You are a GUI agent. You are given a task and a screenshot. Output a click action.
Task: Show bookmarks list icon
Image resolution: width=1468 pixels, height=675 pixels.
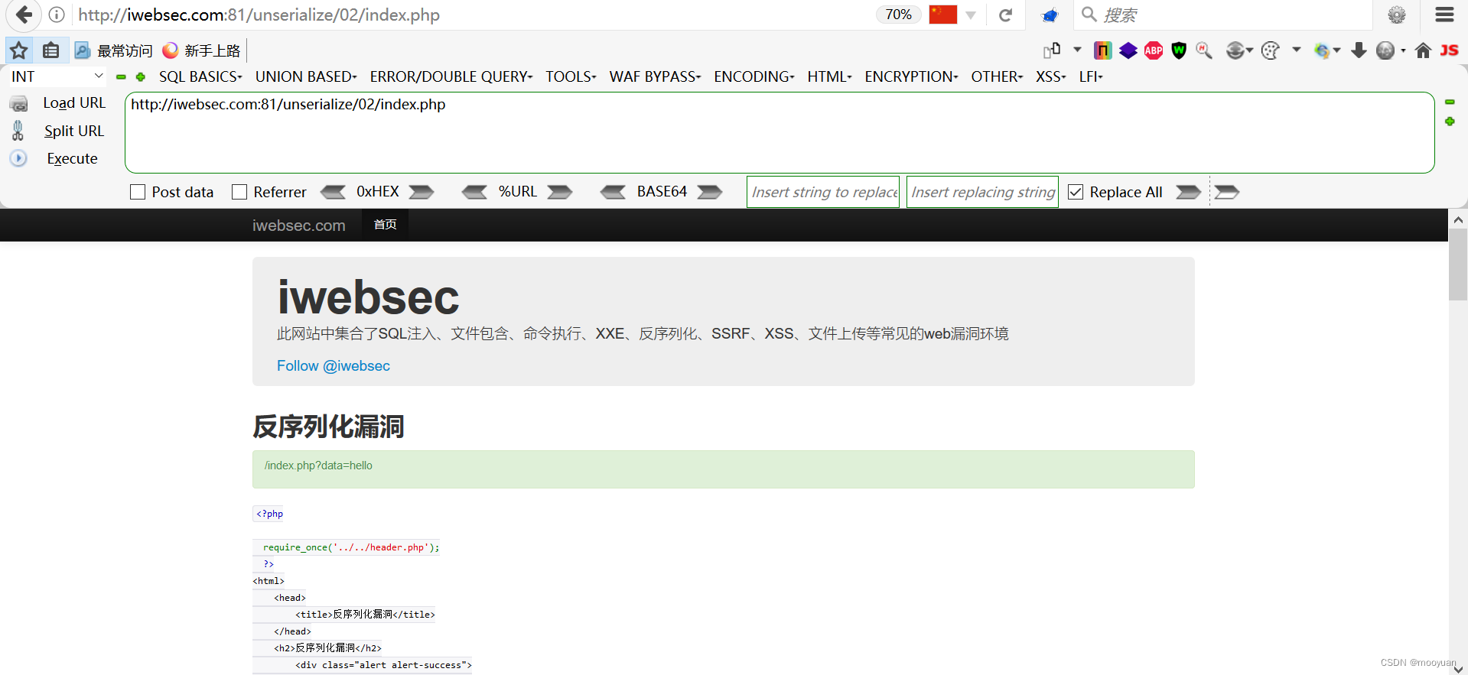[51, 50]
